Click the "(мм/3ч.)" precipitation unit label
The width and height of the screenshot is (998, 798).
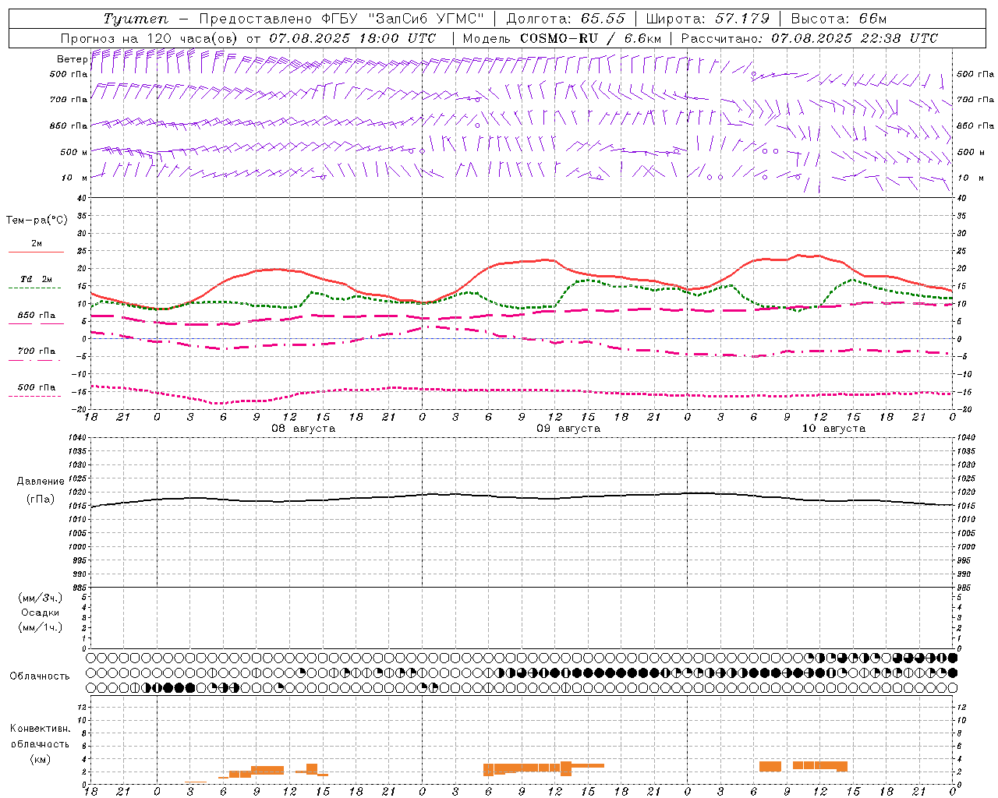[x=41, y=598]
